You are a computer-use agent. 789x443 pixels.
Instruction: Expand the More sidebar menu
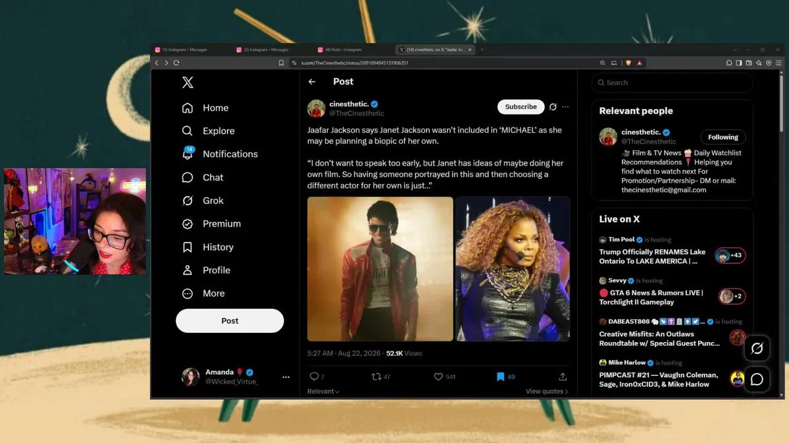point(203,293)
